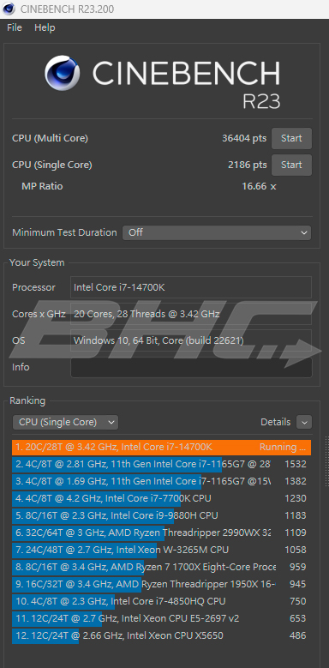Click the Processor name field
This screenshot has height=668, width=329.
coord(191,287)
